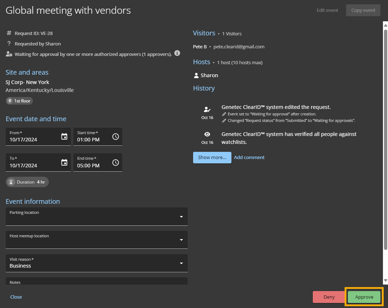
Task: Open the From date calendar picker
Action: pyautogui.click(x=64, y=137)
